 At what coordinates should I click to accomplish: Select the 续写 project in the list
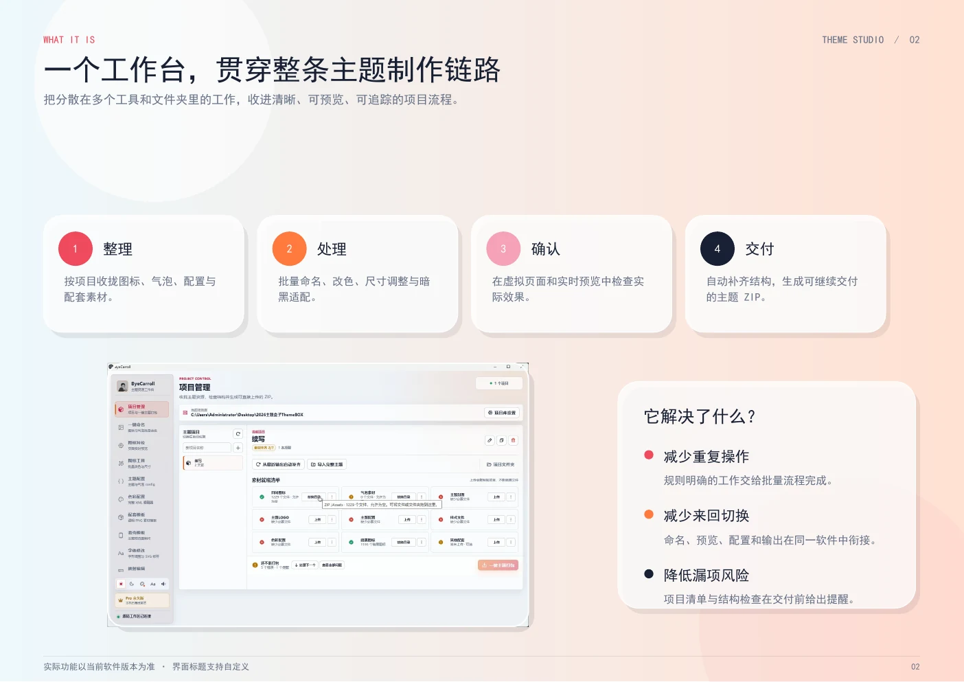(x=212, y=463)
